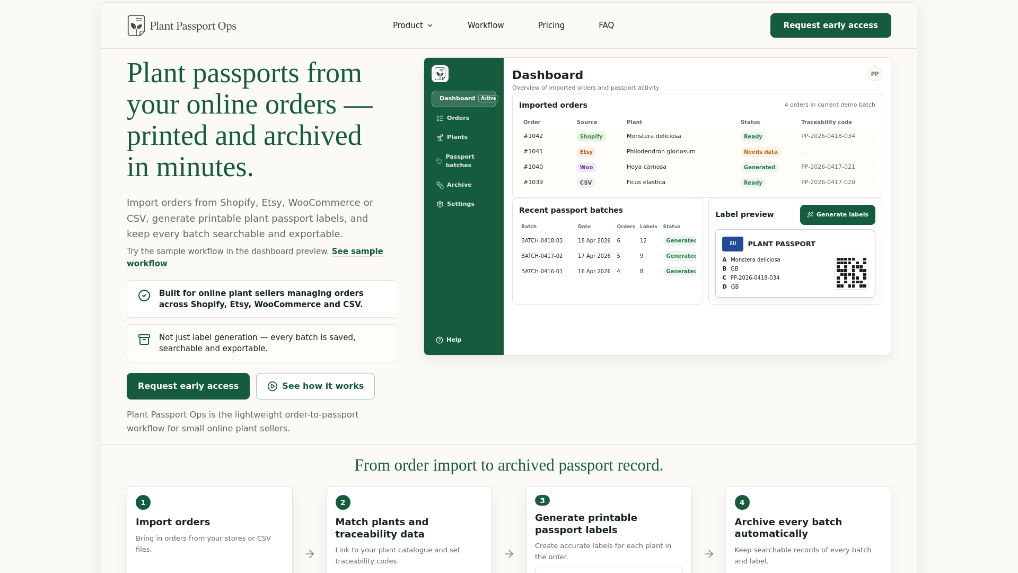1018x573 pixels.
Task: Click the Passport batches tag icon
Action: tap(439, 161)
